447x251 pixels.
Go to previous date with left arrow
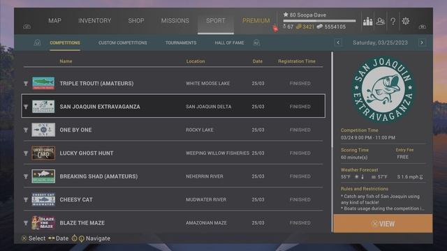(x=338, y=43)
